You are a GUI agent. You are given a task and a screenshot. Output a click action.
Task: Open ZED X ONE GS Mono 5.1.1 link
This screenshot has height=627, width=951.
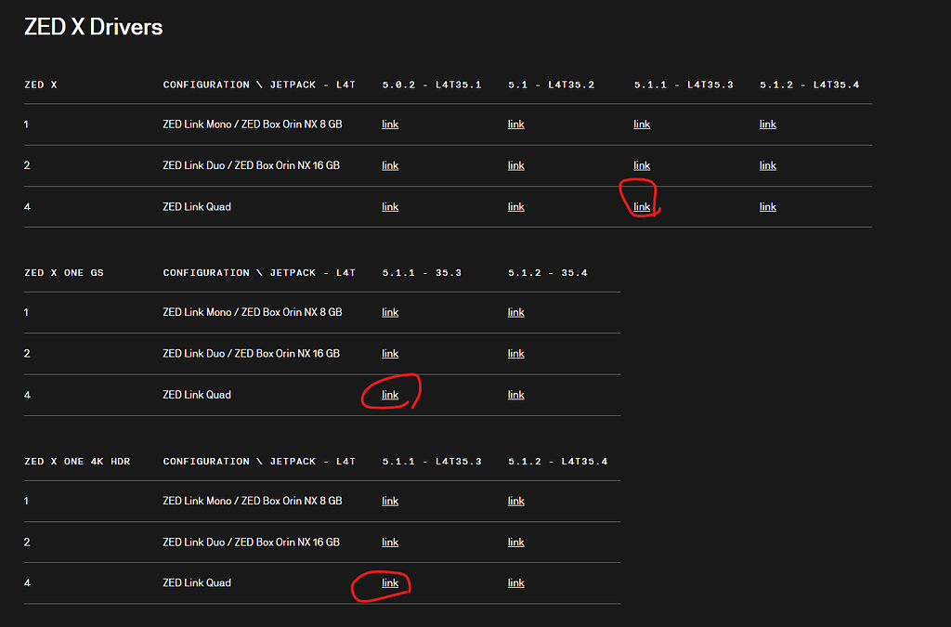389,311
